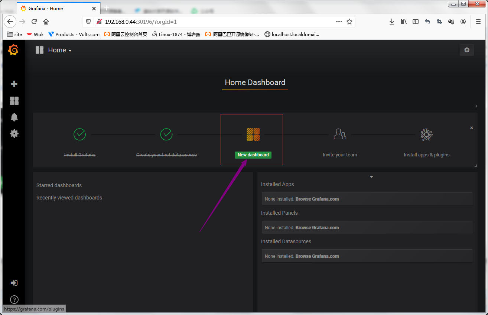Open Browse Grafana.com under Installed Panels

[x=317, y=228]
